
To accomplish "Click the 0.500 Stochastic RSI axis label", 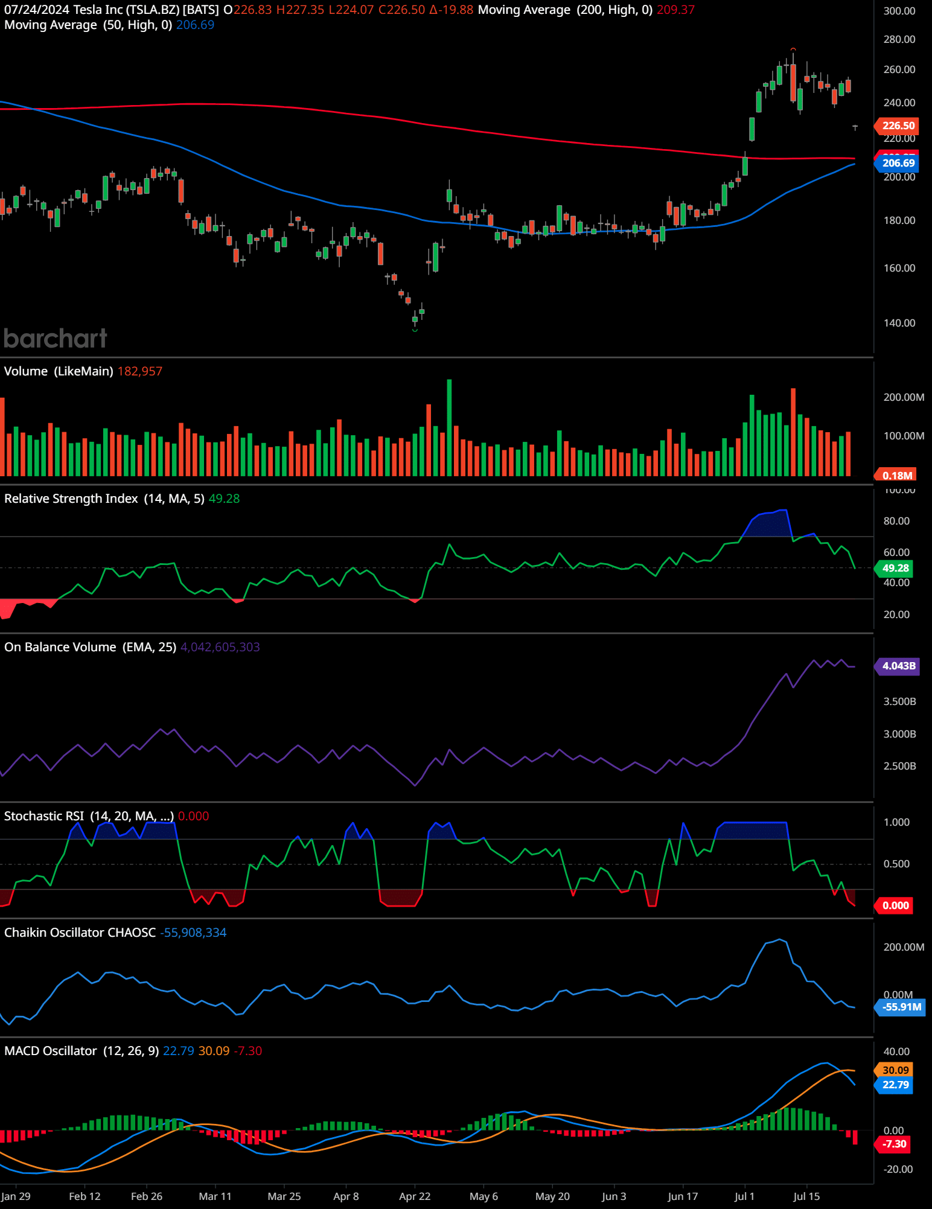I will 896,864.
